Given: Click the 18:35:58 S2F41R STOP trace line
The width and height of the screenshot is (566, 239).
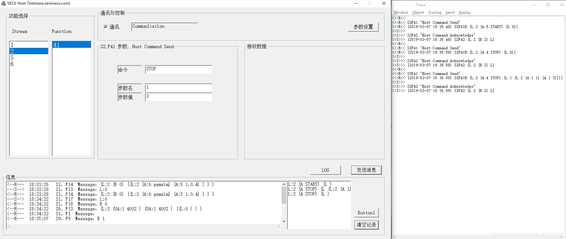Looking at the screenshot, I should 454,52.
